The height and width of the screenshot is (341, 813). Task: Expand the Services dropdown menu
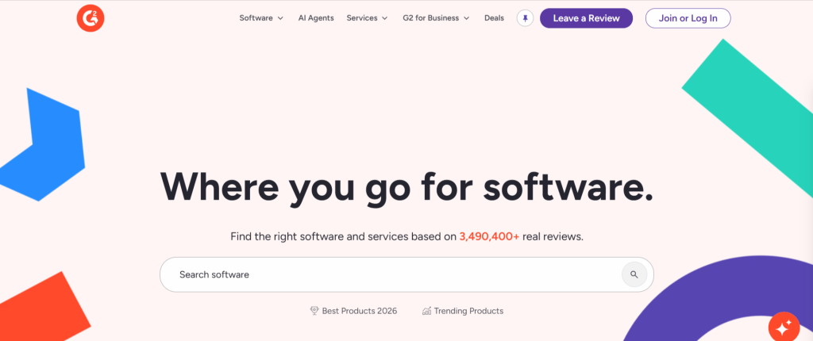(x=367, y=18)
